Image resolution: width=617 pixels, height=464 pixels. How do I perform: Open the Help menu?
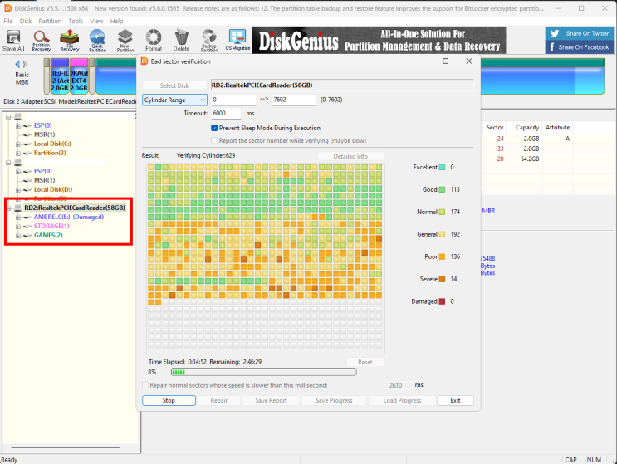coord(116,22)
